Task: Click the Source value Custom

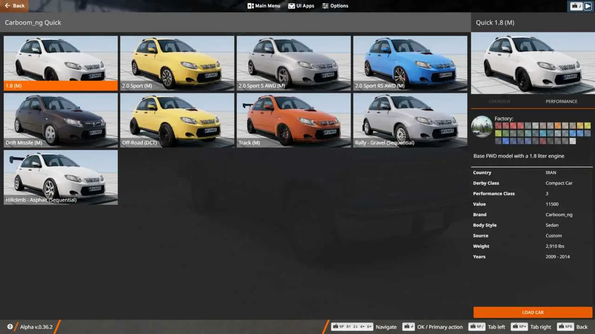Action: 553,236
